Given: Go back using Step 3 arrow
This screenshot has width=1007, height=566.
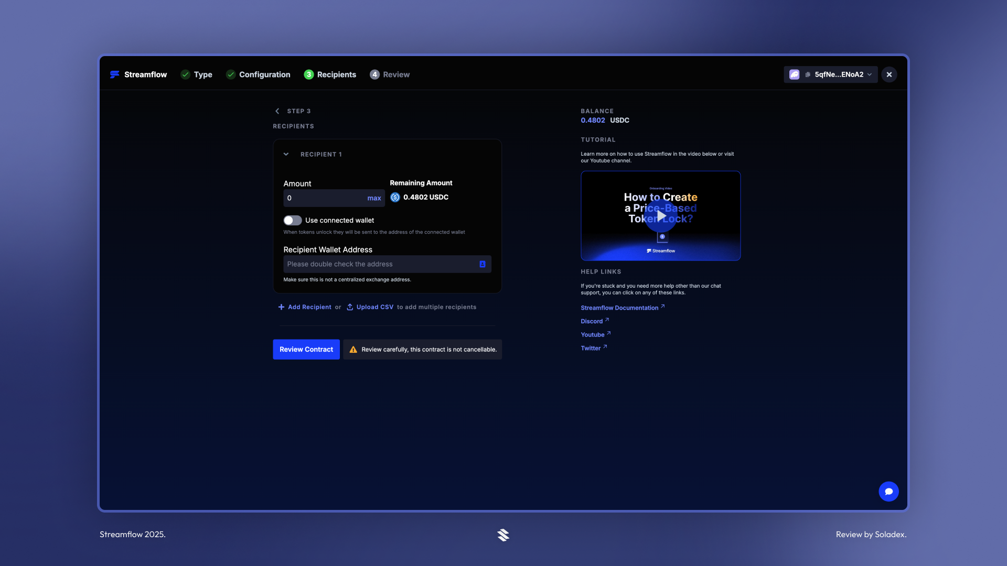Looking at the screenshot, I should coord(277,111).
